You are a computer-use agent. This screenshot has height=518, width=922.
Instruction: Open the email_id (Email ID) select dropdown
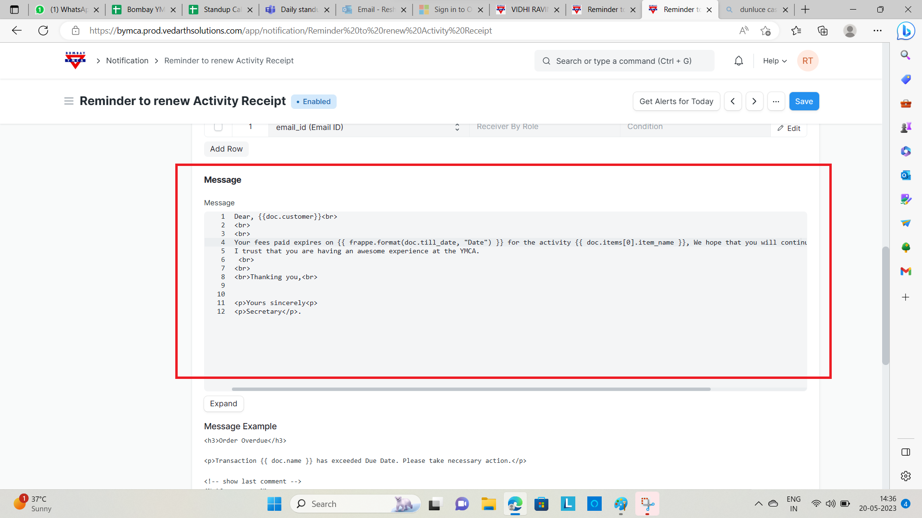click(x=368, y=127)
